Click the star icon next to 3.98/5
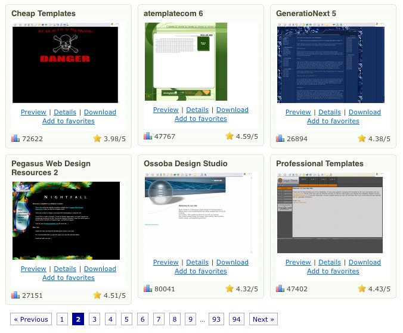Viewport: 403px width, 333px height. coord(97,139)
